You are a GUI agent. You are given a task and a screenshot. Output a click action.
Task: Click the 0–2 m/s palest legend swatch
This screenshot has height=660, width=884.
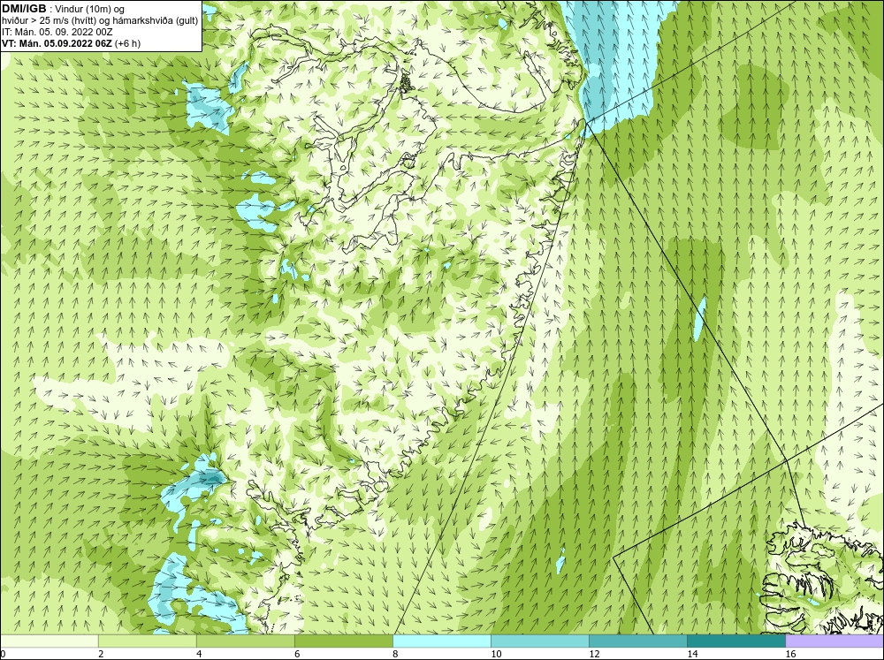pos(49,641)
